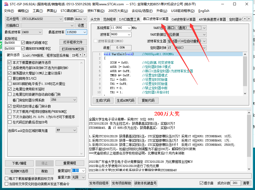Enable 选择使用内部IRC时钟 option
The height and width of the screenshot is (190, 255).
pyautogui.click(x=10, y=68)
